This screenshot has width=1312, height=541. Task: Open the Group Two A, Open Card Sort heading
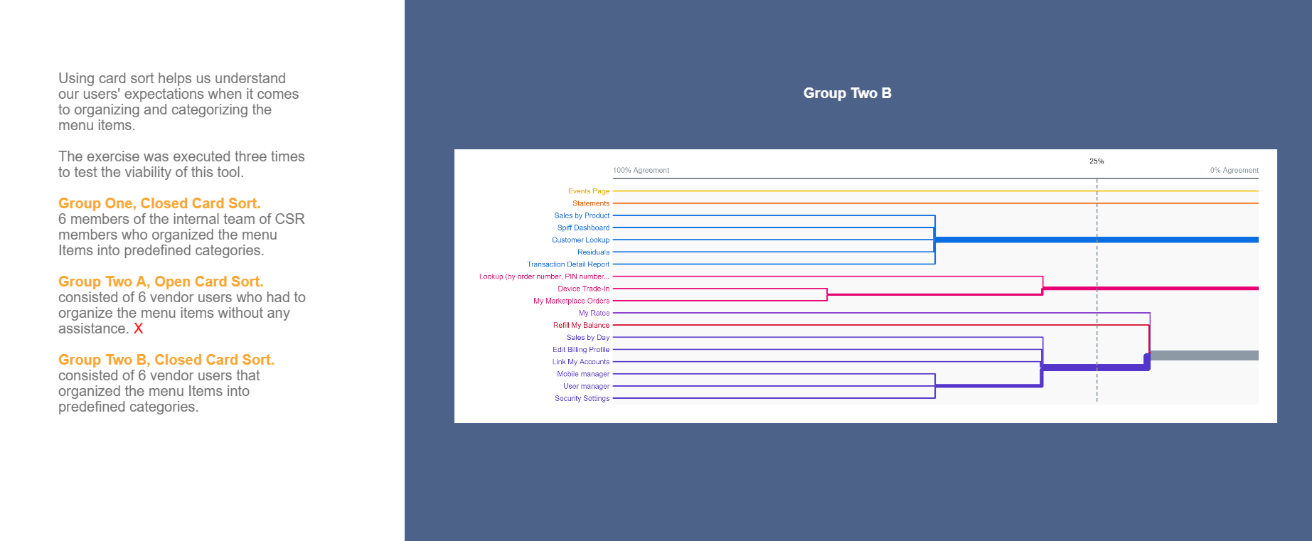point(161,282)
